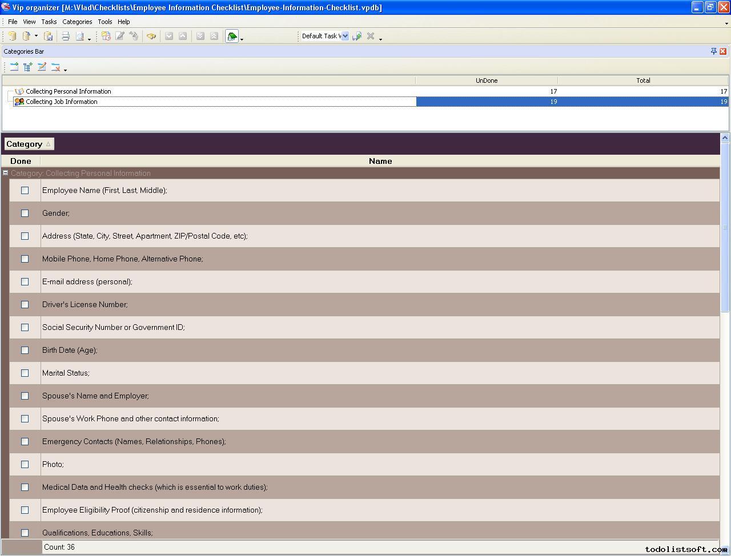Click Add Category icon in Categories Bar
731x556 pixels.
coord(14,67)
